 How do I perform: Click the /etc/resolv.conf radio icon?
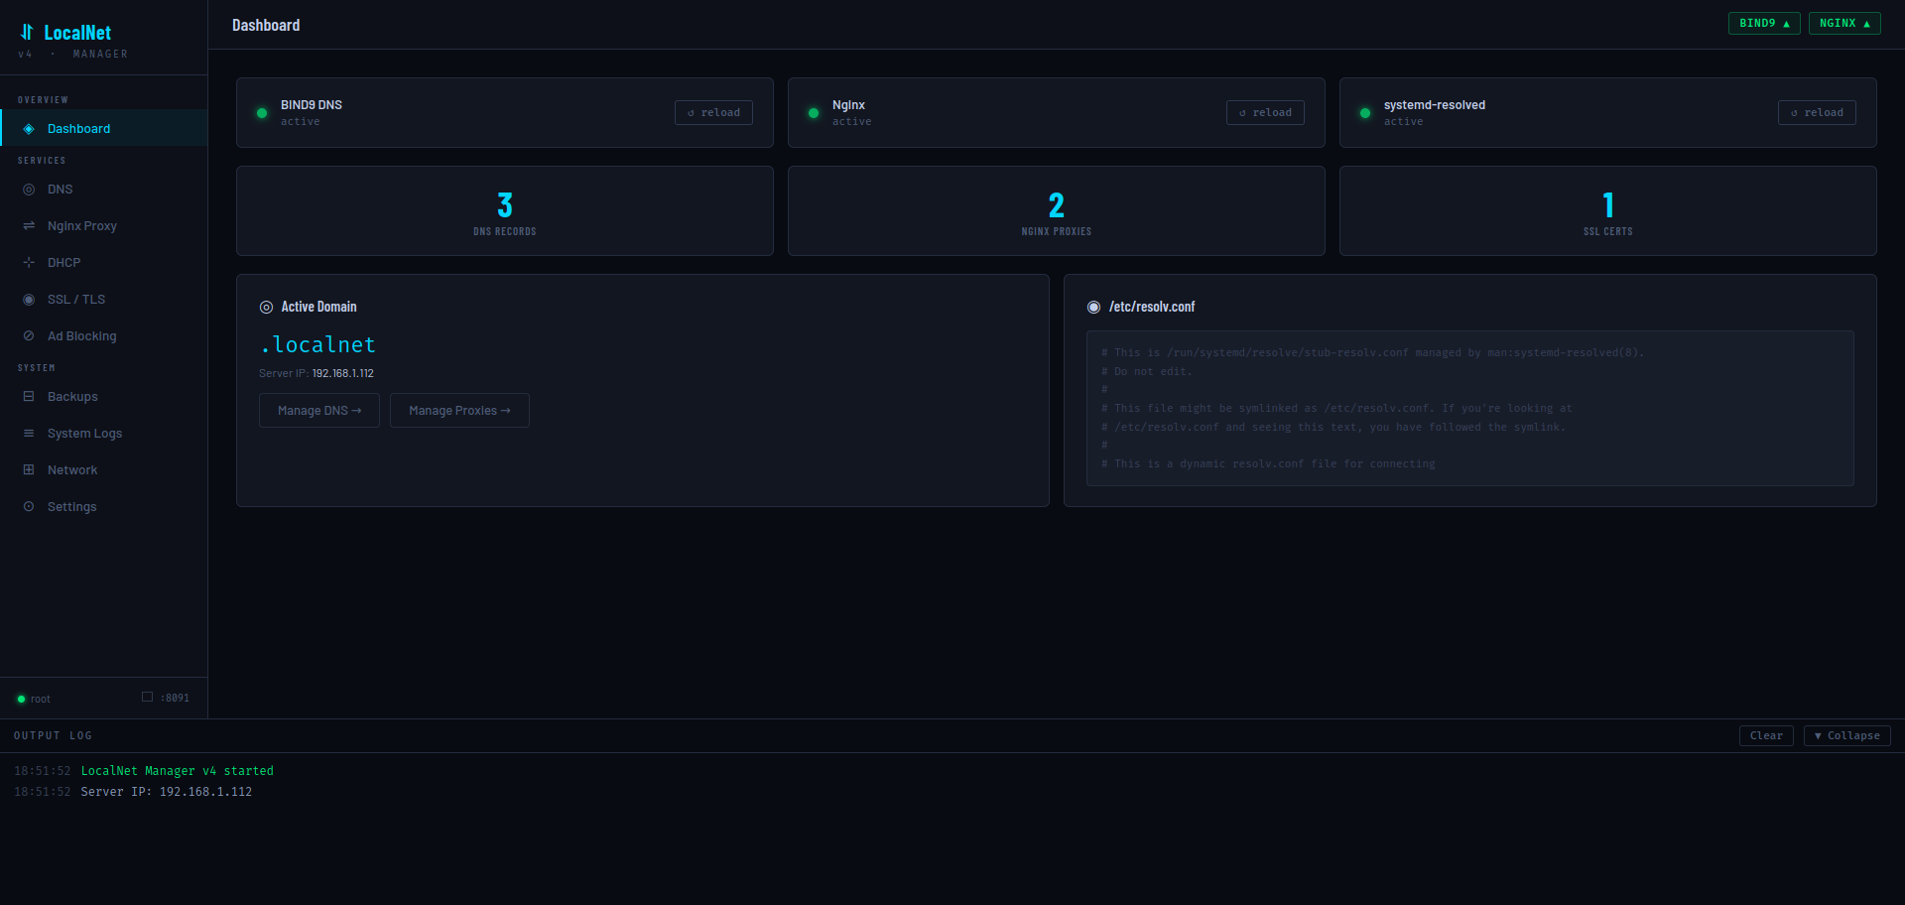point(1093,308)
